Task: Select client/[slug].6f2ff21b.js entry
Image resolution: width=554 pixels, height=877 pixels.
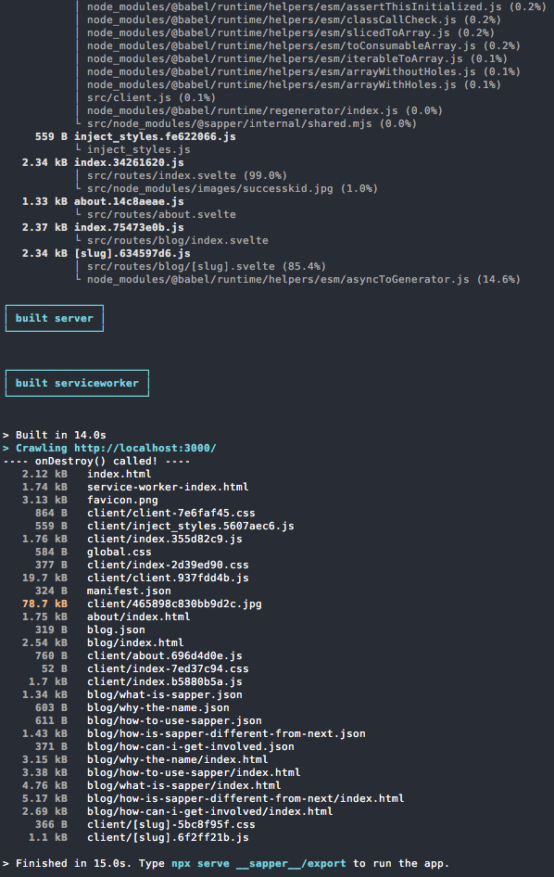Action: [x=168, y=837]
